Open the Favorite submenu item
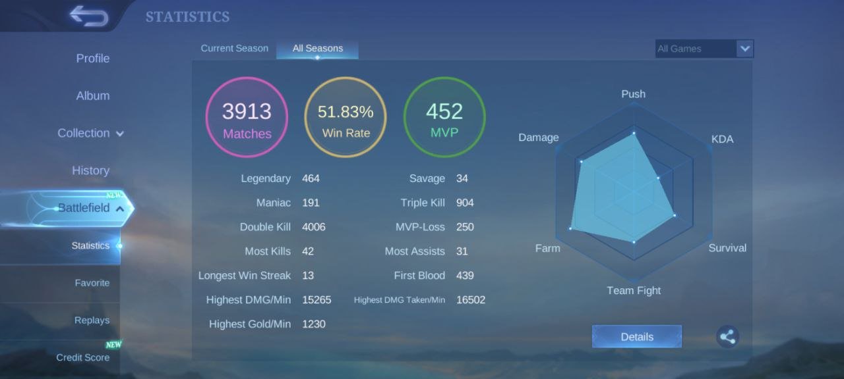Viewport: 844px width, 379px height. click(92, 283)
